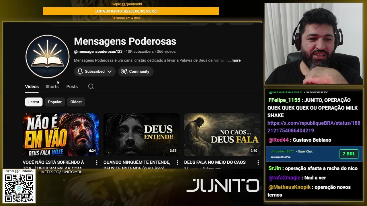The height and width of the screenshot is (206, 367).
Task: Click the Community people icon
Action: 124,72
